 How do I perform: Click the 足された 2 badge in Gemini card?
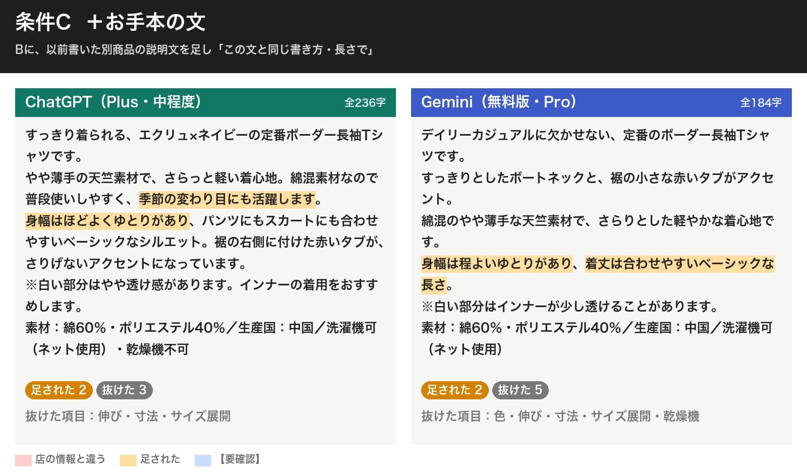(454, 390)
